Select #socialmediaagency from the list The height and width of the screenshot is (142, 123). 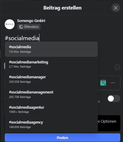click(x=51, y=124)
